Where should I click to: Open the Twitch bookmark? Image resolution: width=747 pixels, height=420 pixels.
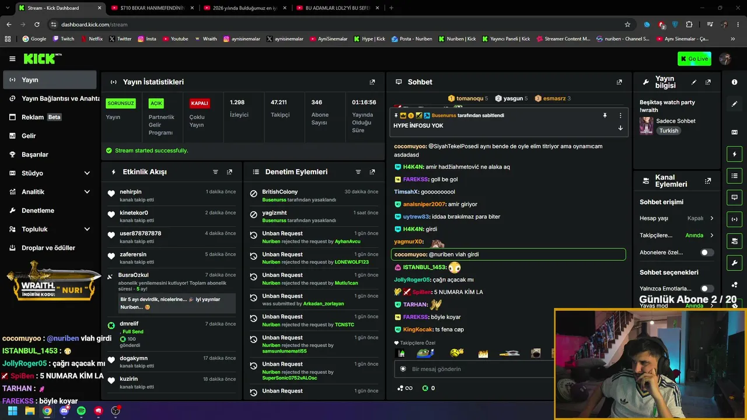(64, 39)
